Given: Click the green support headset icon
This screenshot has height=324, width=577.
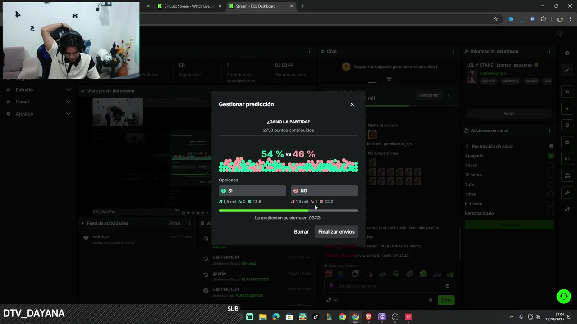Looking at the screenshot, I should coord(563,296).
